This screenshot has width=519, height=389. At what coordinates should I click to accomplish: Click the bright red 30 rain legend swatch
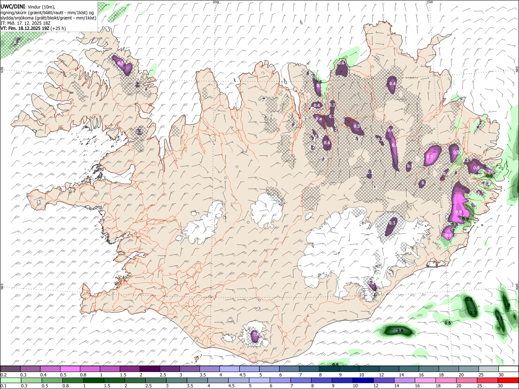click(508, 380)
